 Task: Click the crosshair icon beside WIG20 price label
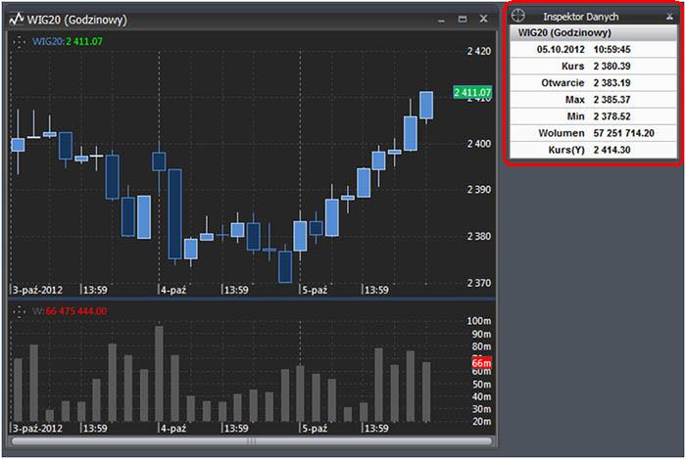click(19, 42)
